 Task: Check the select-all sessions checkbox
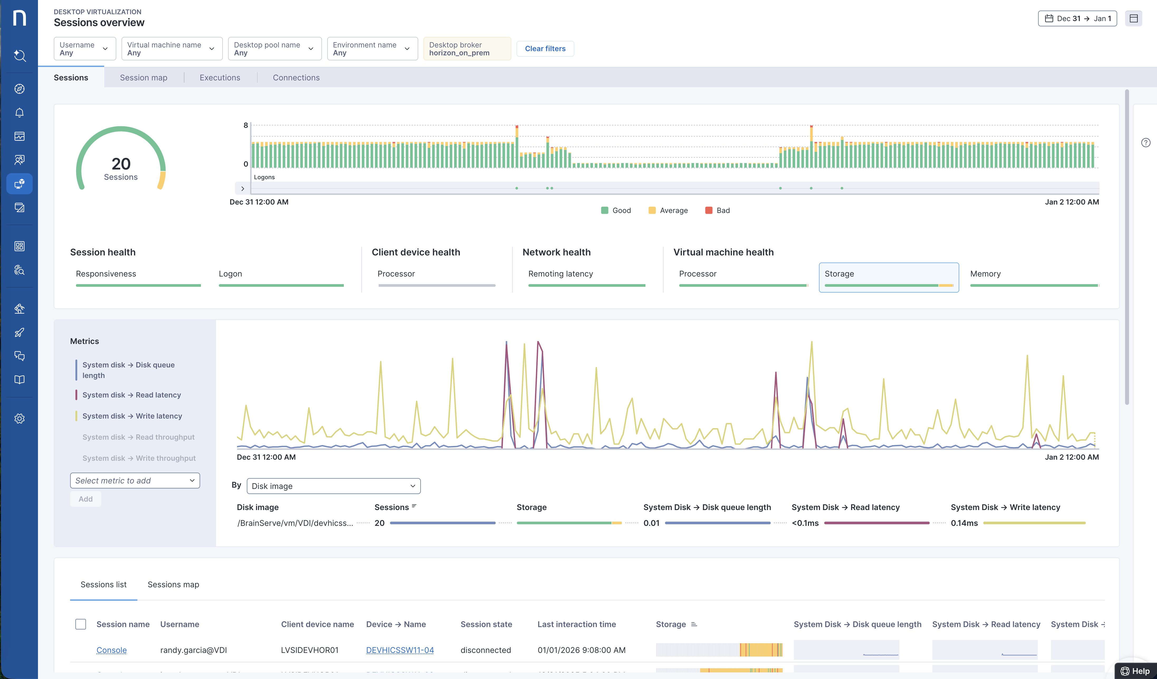pyautogui.click(x=80, y=624)
